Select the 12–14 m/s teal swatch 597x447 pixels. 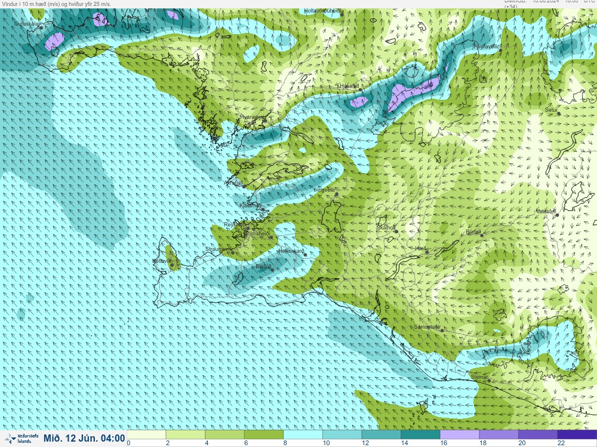pos(381,435)
